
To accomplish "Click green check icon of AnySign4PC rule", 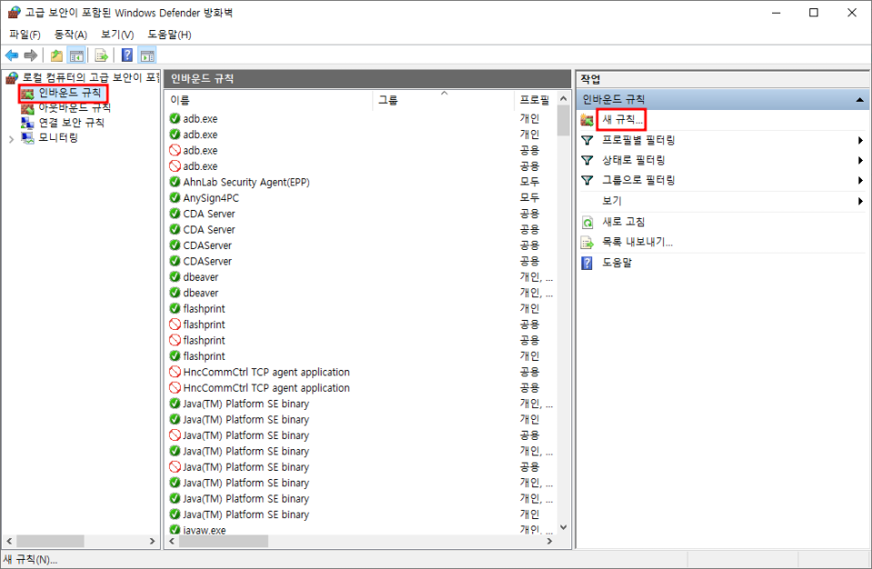I will click(x=174, y=197).
